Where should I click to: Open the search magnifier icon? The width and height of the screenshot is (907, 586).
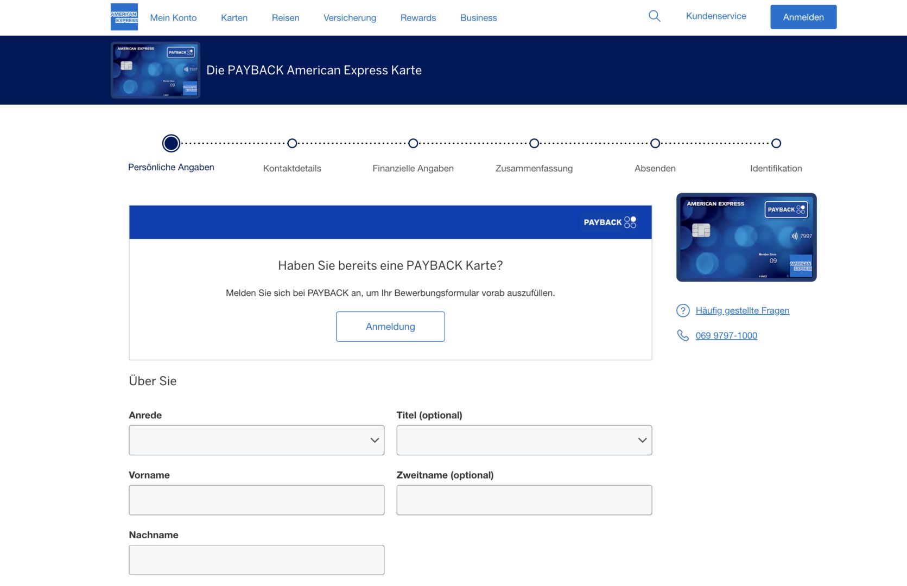tap(655, 16)
